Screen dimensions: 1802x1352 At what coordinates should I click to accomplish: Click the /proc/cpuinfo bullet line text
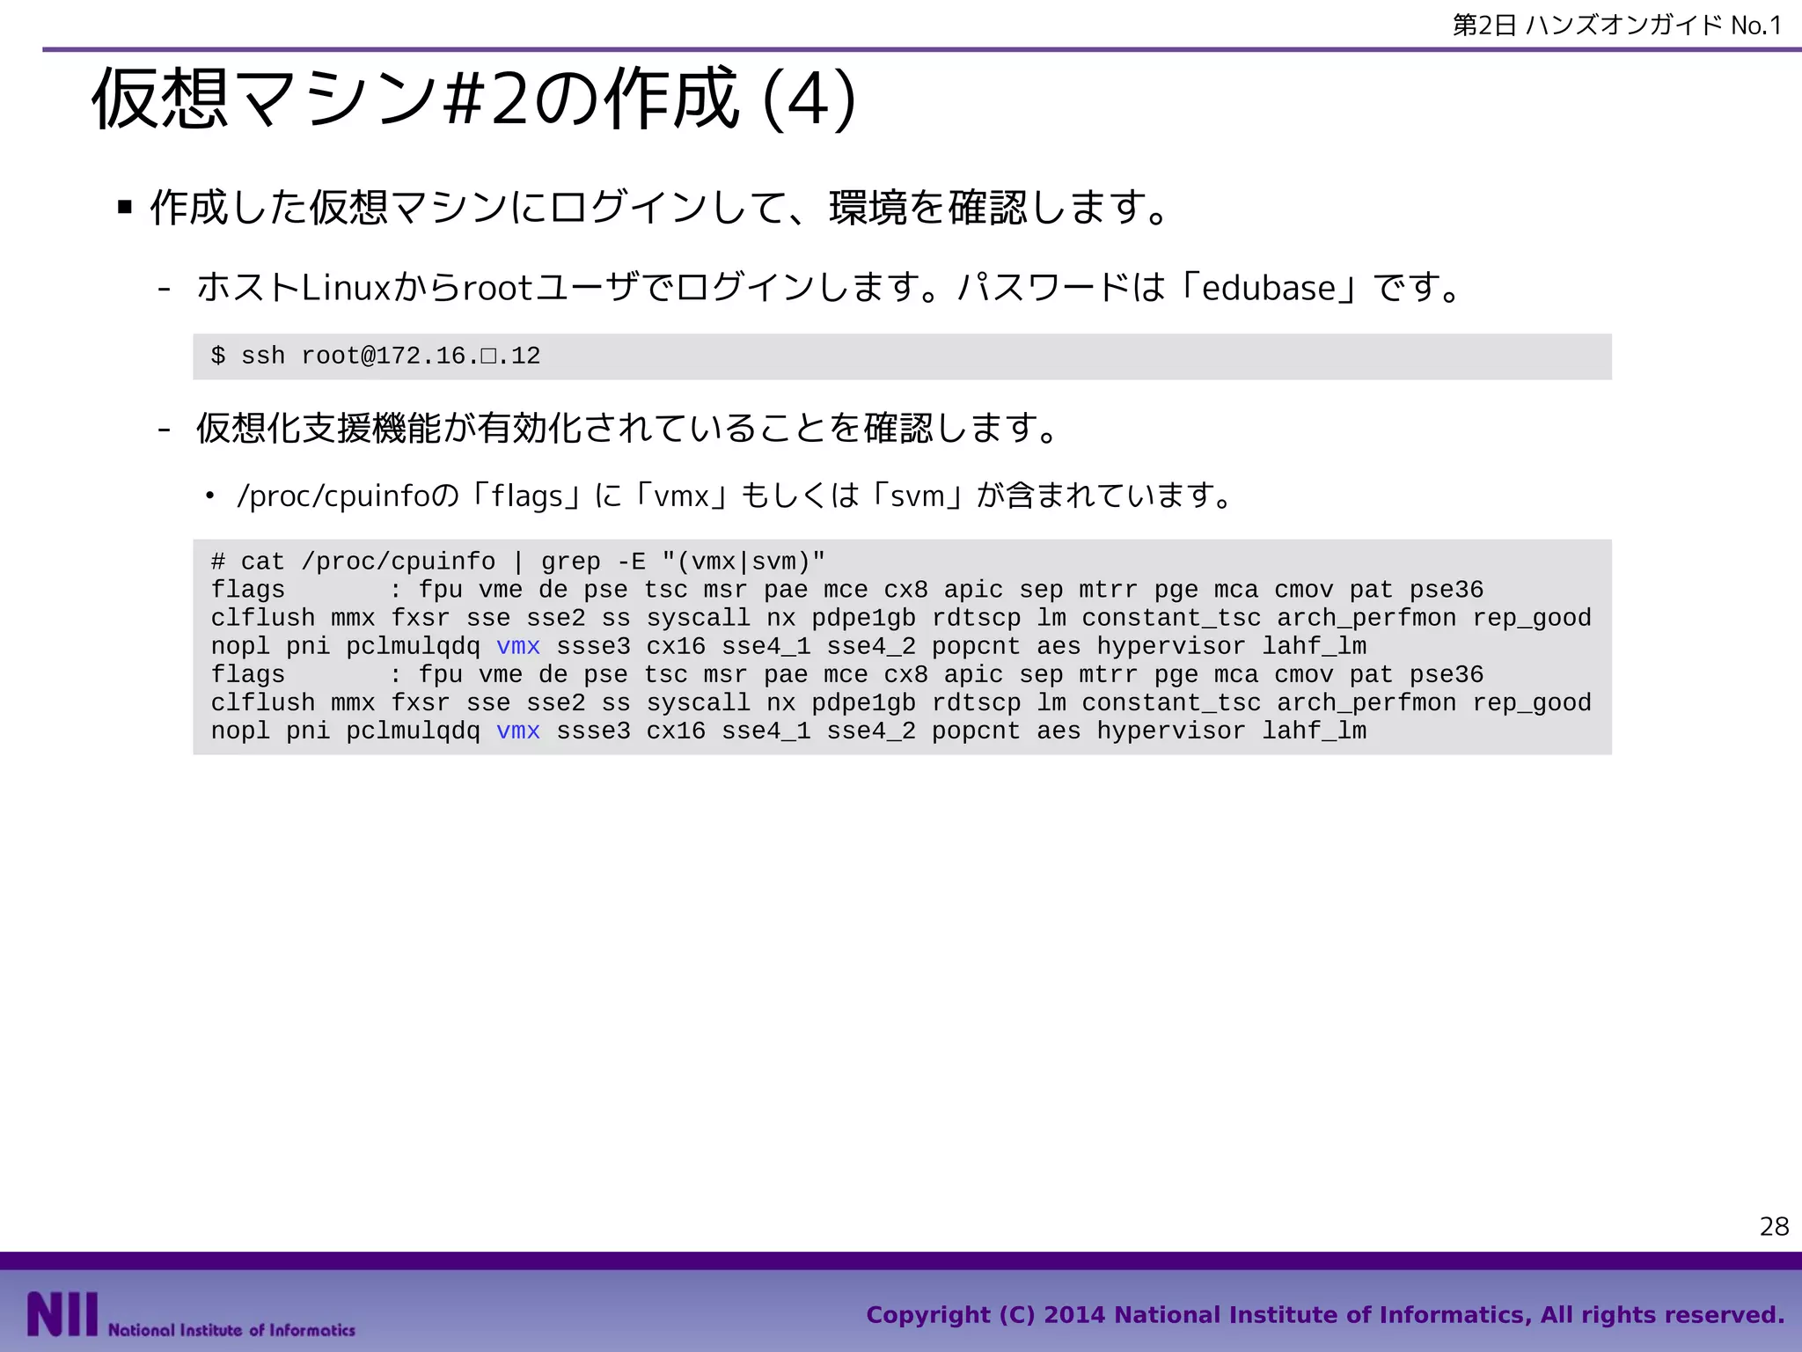732,496
